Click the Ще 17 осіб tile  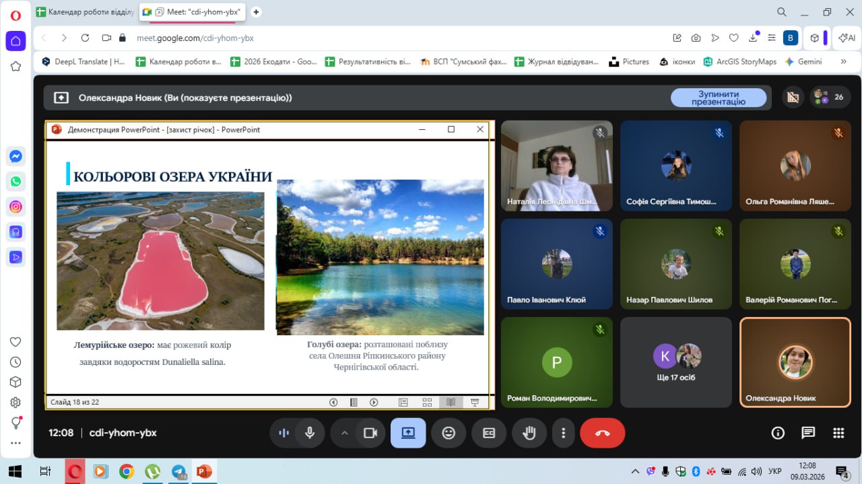(675, 362)
